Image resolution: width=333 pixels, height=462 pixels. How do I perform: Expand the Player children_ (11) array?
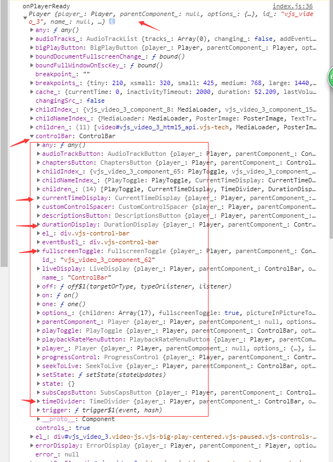(32, 127)
